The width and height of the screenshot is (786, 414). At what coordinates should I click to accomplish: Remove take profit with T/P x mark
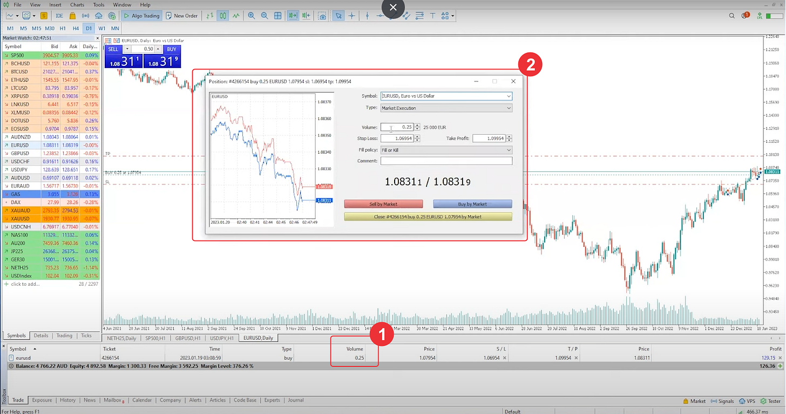click(x=575, y=358)
